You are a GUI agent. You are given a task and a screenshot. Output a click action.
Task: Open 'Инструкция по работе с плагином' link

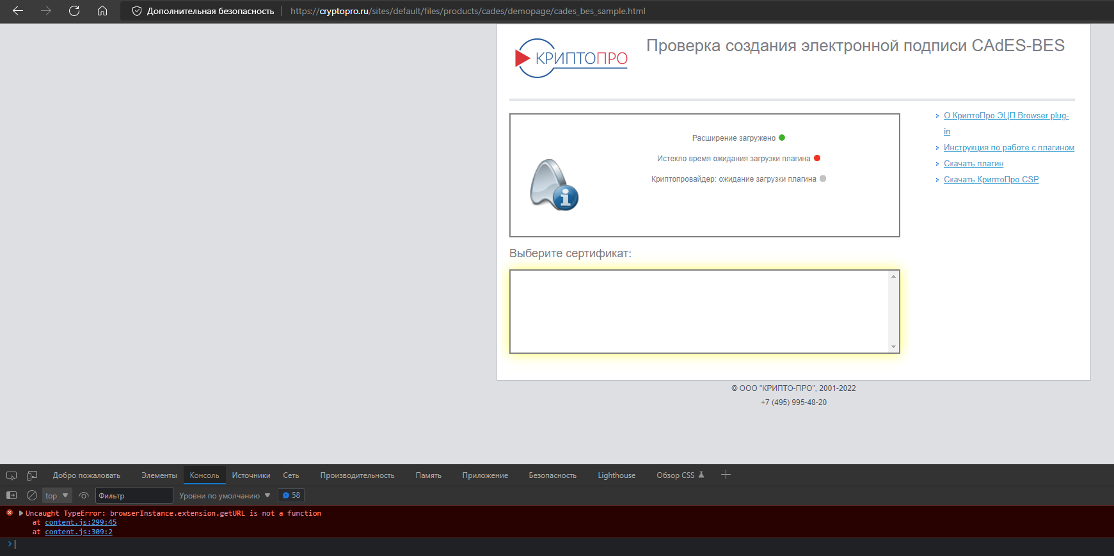tap(1009, 148)
